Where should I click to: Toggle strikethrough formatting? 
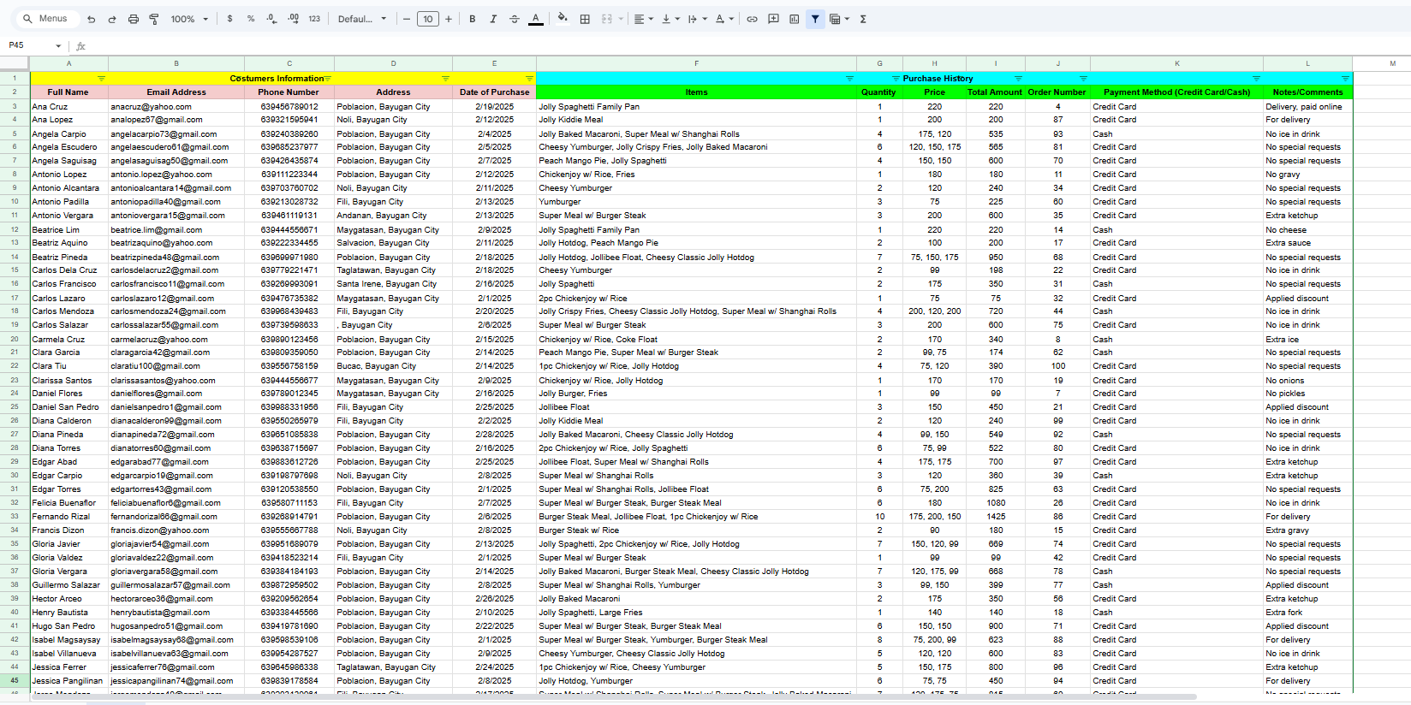[x=515, y=19]
